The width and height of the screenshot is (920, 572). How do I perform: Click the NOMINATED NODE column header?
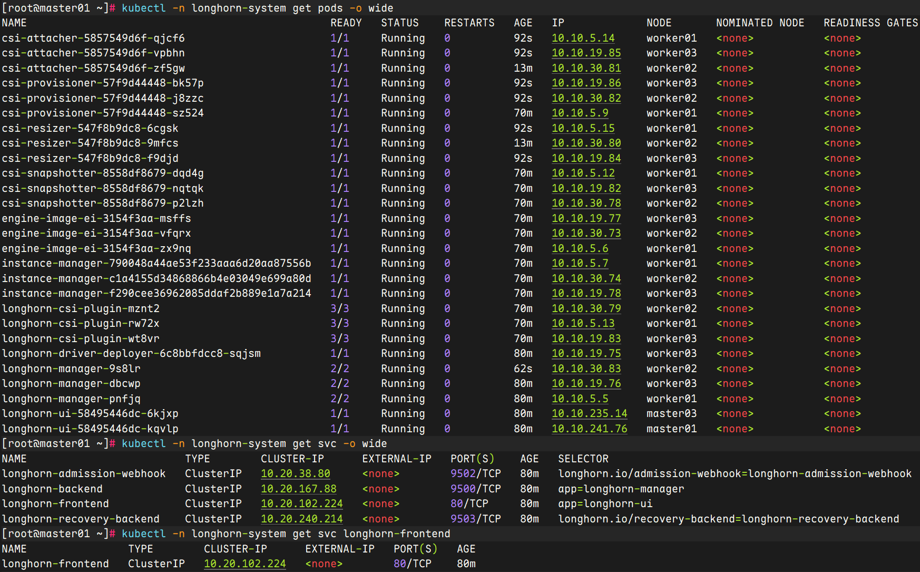pos(760,23)
